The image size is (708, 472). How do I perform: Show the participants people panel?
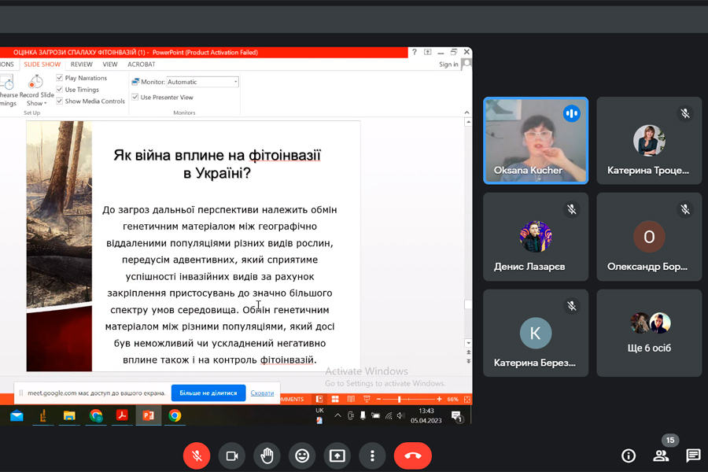(661, 455)
